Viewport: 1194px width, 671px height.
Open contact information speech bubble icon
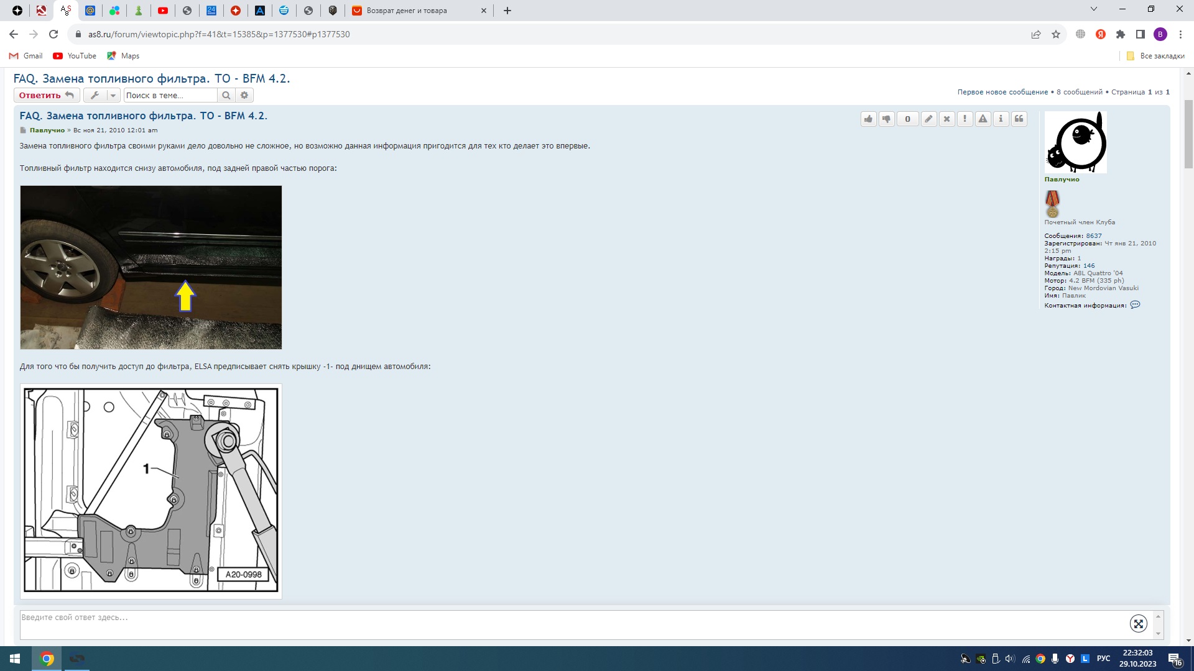point(1135,305)
